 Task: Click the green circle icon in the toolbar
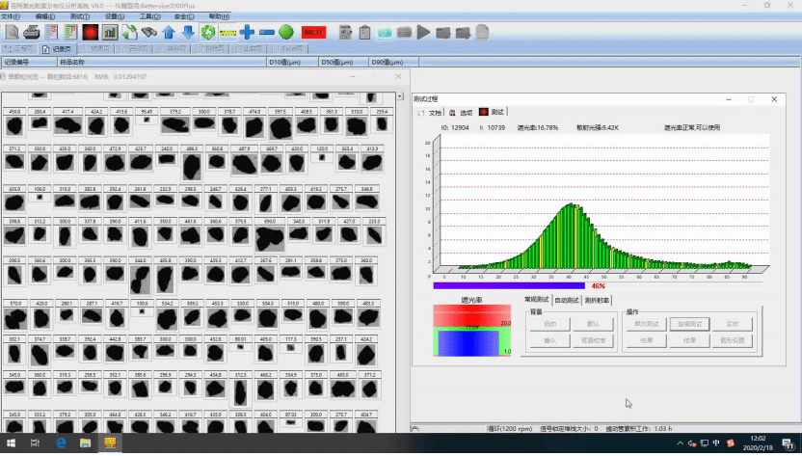[286, 32]
